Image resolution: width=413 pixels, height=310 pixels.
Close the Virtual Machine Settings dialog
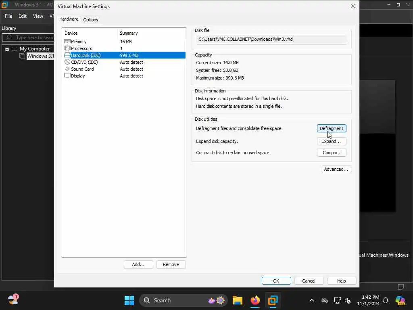[353, 6]
